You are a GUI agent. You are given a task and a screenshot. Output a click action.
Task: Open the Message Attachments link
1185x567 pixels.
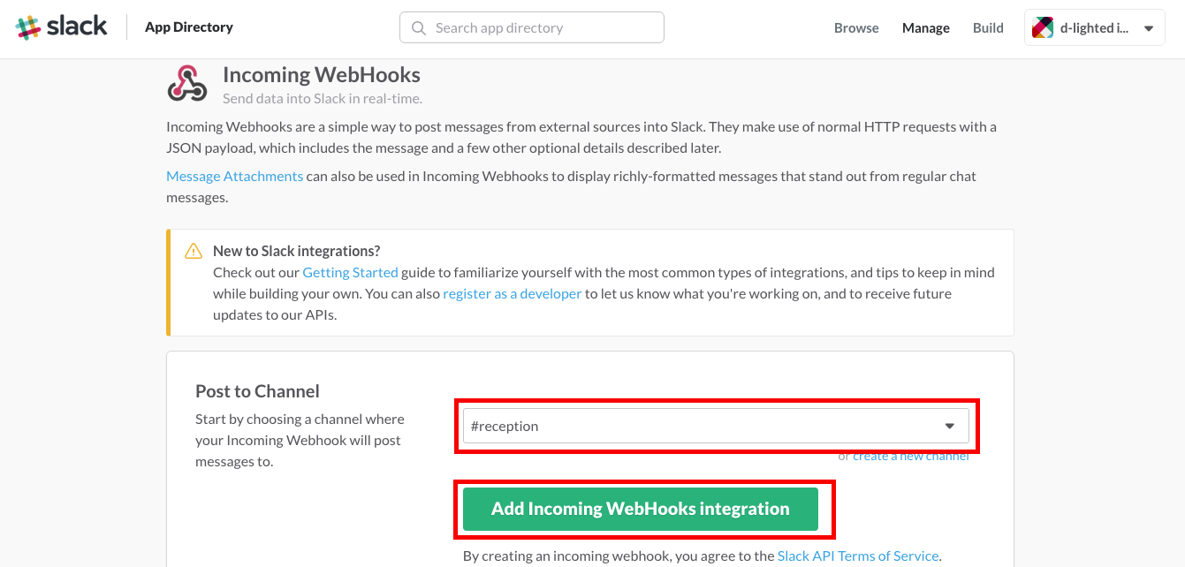[x=234, y=176]
